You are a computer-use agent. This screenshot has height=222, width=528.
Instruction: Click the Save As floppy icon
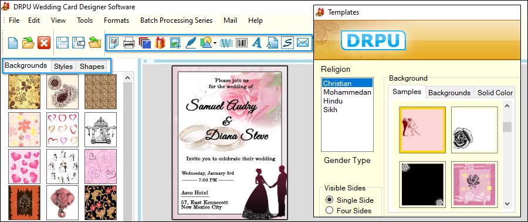pyautogui.click(x=79, y=43)
